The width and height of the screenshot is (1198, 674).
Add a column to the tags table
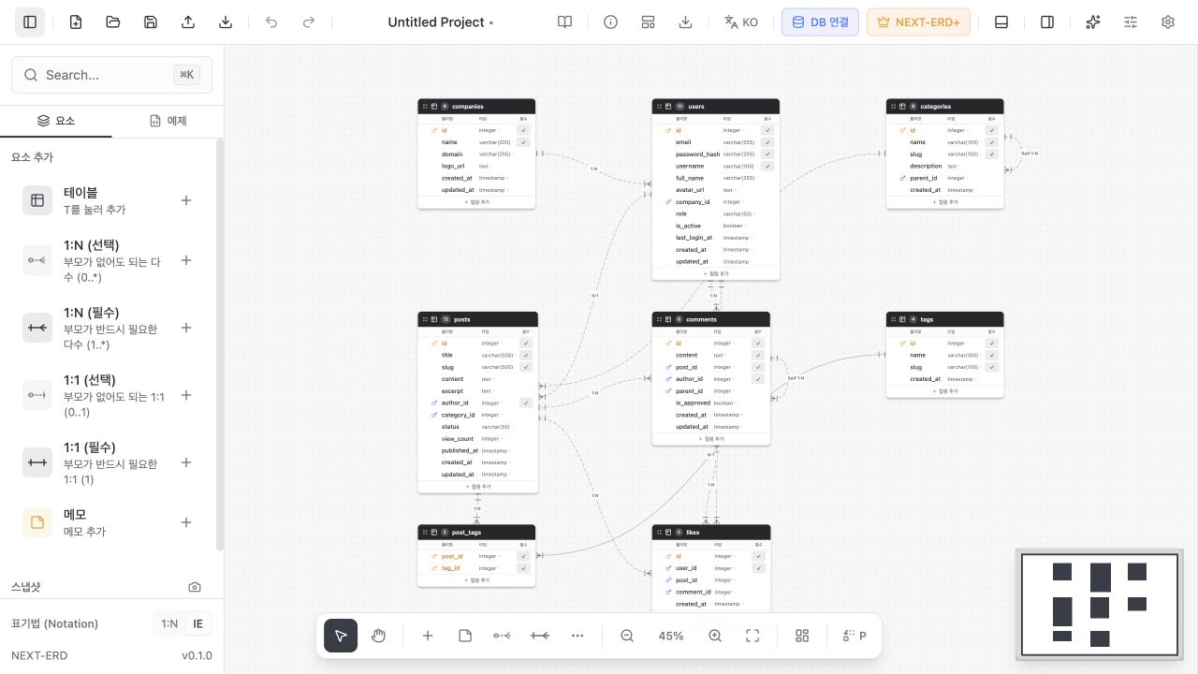[945, 391]
